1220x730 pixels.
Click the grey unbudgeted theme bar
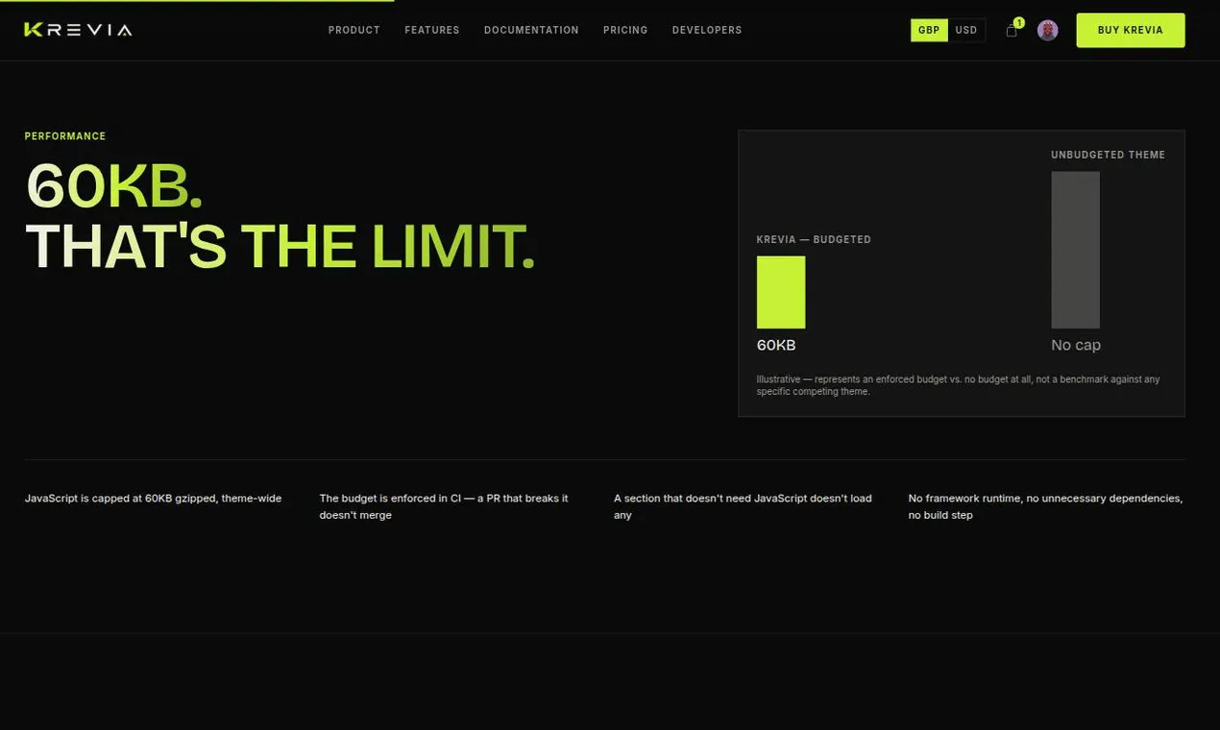click(x=1076, y=250)
